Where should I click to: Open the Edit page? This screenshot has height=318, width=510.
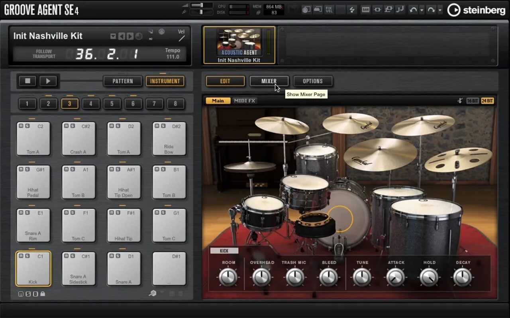pyautogui.click(x=225, y=81)
